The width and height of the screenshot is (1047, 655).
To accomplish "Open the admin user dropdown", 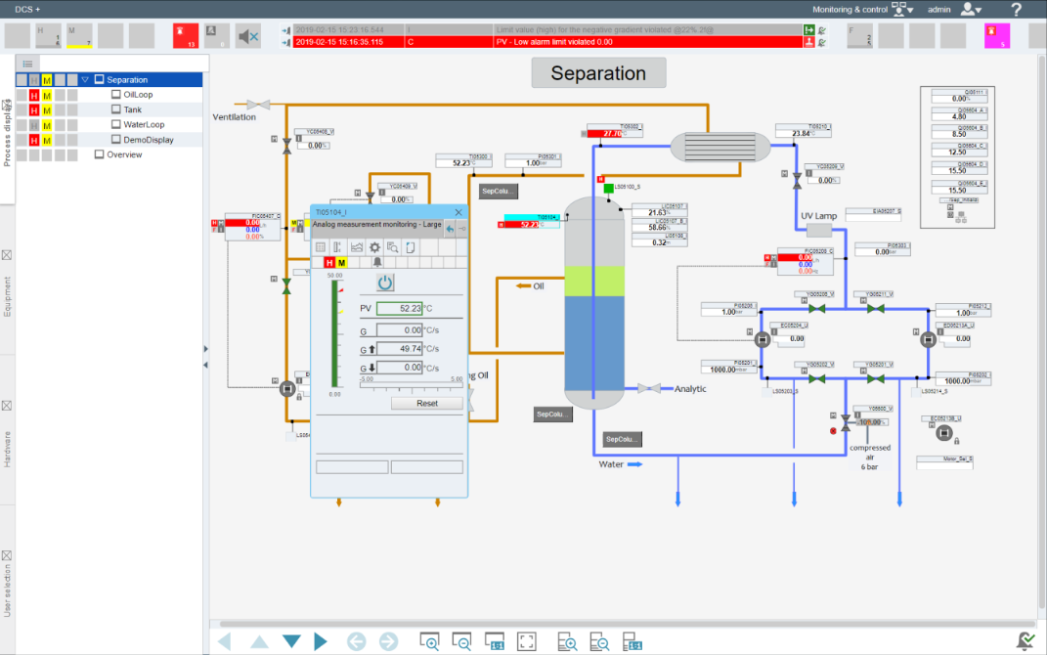I will pos(970,10).
